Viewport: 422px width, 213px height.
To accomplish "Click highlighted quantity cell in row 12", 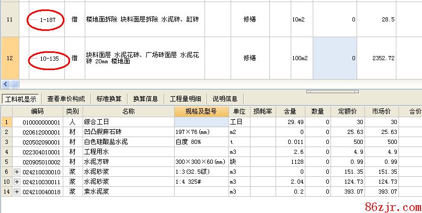I will coord(335,59).
